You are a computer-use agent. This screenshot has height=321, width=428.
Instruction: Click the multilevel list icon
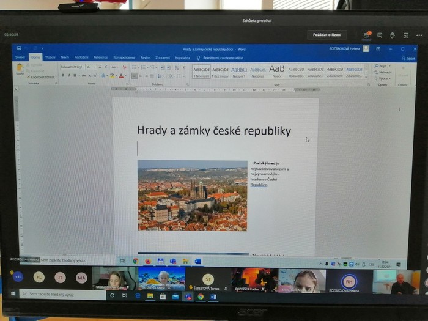coord(153,67)
